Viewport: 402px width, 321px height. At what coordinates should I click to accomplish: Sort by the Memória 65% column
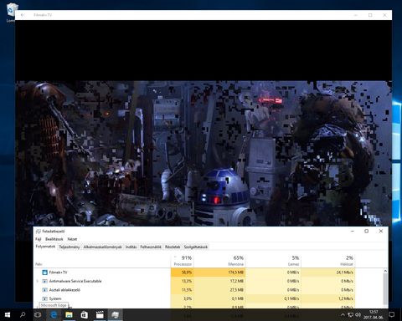pyautogui.click(x=219, y=260)
